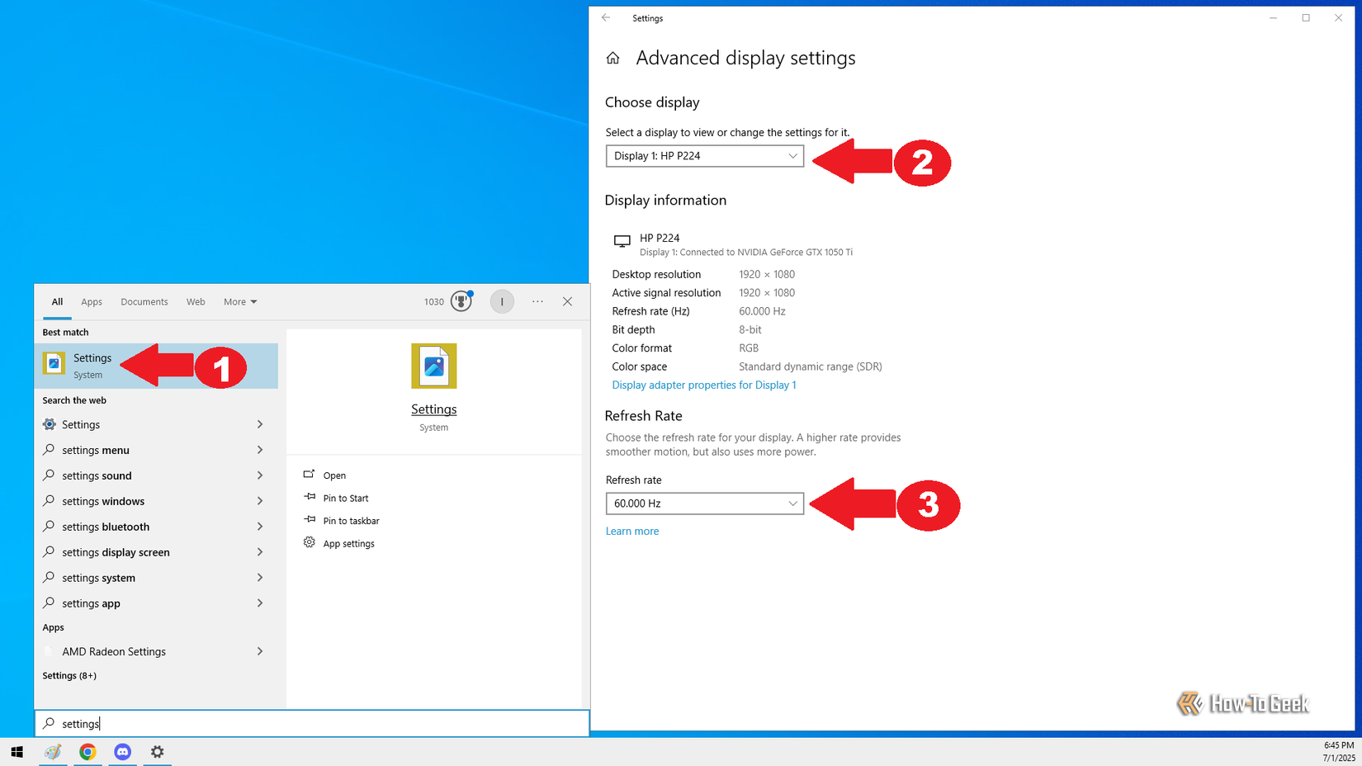
Task: Open Display adapter properties for Display 1
Action: [x=703, y=385]
